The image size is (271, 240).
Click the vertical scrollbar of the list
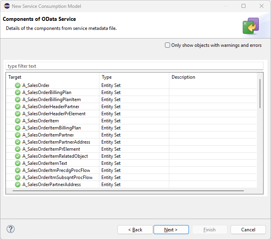pos(260,94)
